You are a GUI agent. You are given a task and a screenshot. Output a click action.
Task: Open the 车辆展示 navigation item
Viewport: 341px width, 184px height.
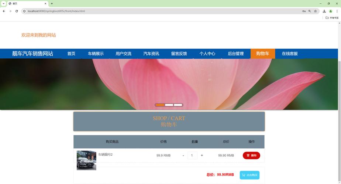(x=96, y=54)
